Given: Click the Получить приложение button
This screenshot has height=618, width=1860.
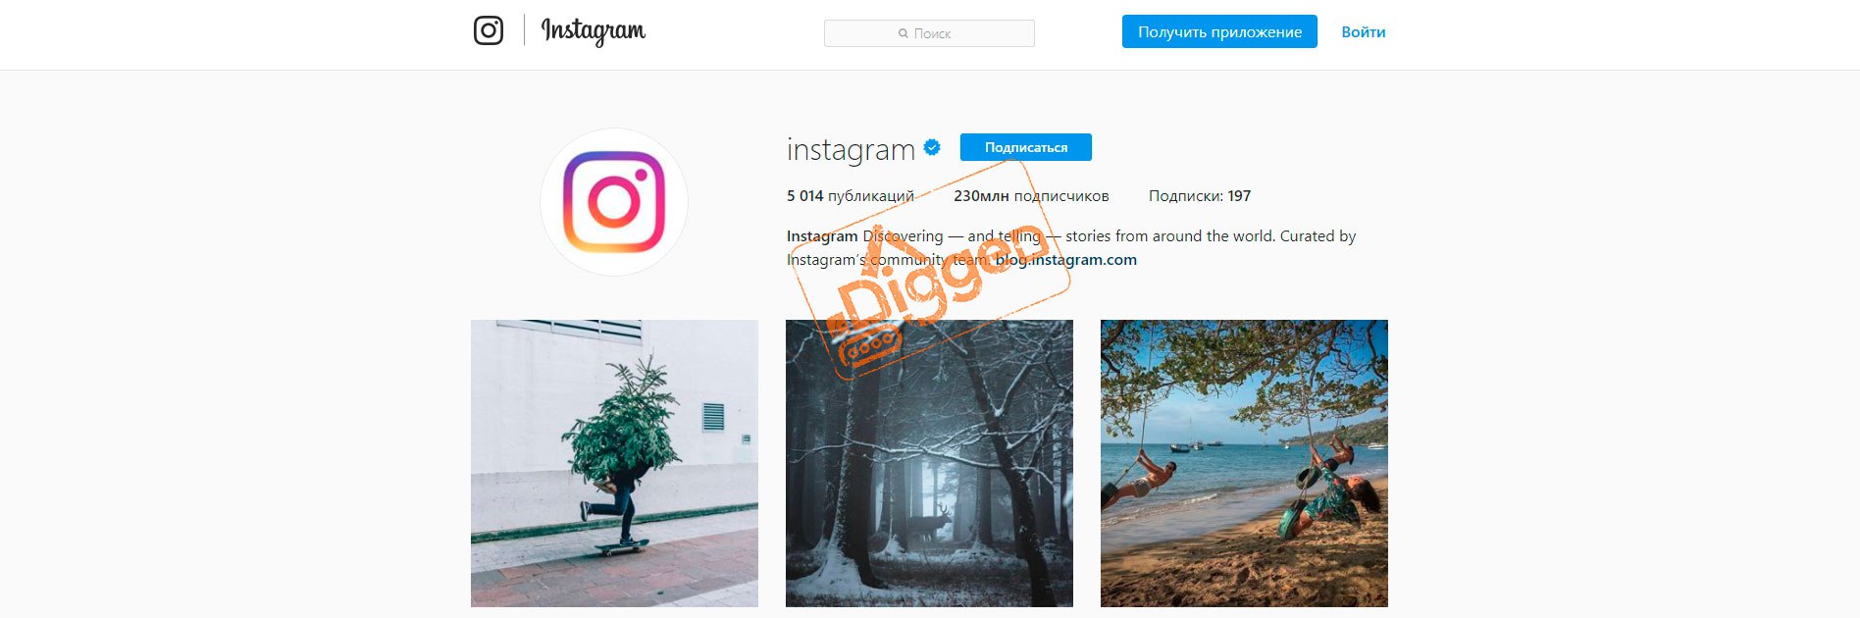Looking at the screenshot, I should (x=1219, y=31).
